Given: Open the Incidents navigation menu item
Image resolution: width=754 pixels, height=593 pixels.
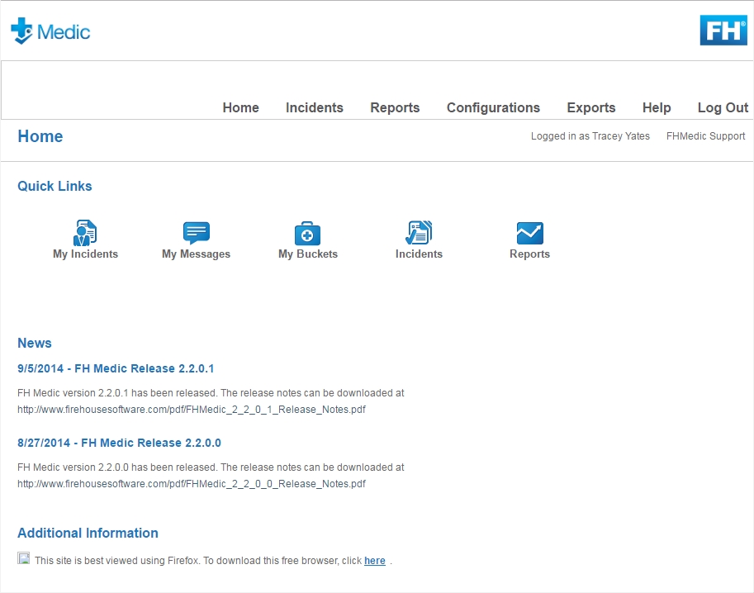Looking at the screenshot, I should pyautogui.click(x=315, y=107).
